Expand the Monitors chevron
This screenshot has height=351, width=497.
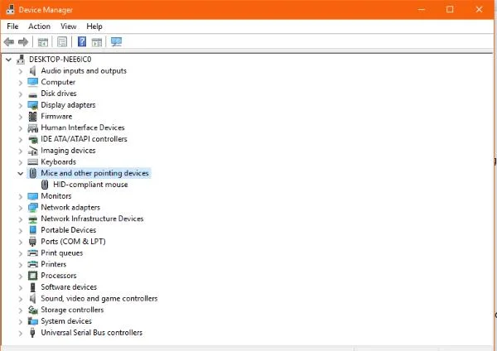click(x=20, y=197)
